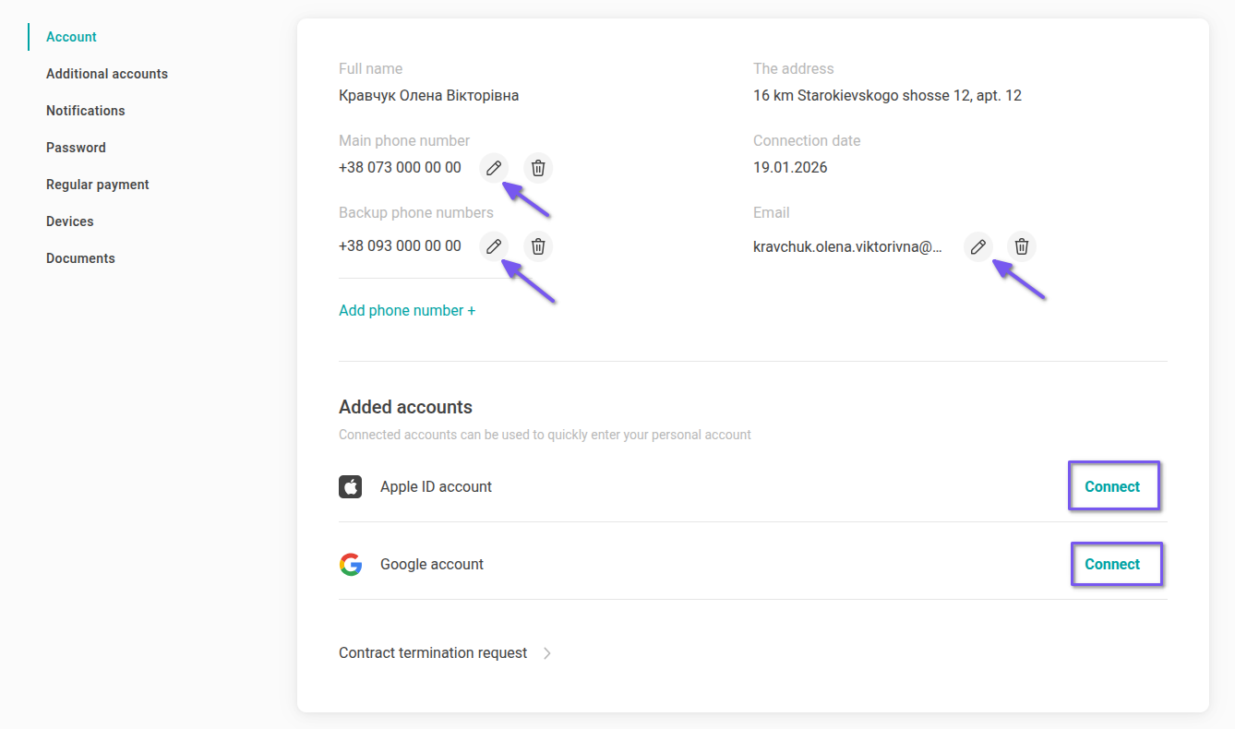Delete the main phone number
Viewport: 1235px width, 729px height.
[538, 168]
